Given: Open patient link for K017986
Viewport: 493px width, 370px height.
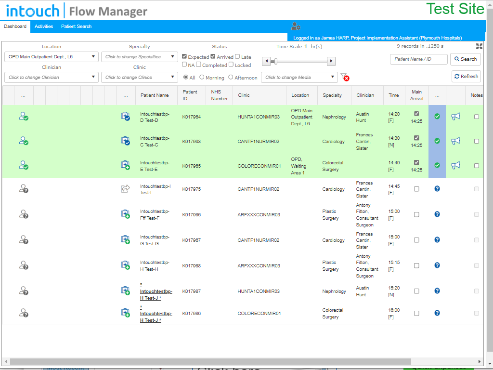Looking at the screenshot, I should tap(156, 314).
